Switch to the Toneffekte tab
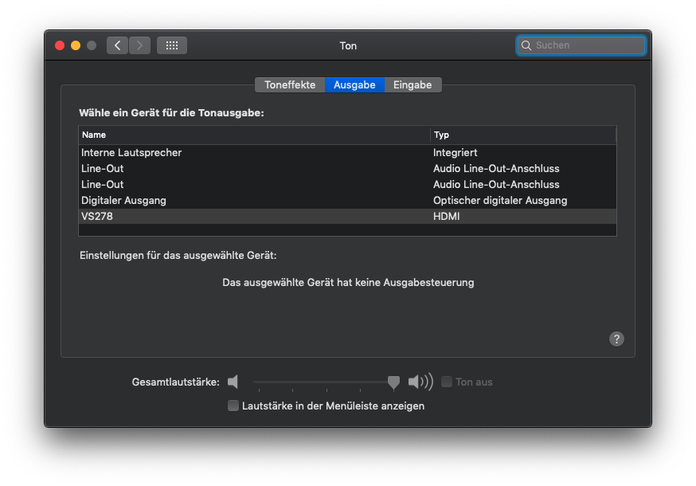 click(x=290, y=85)
